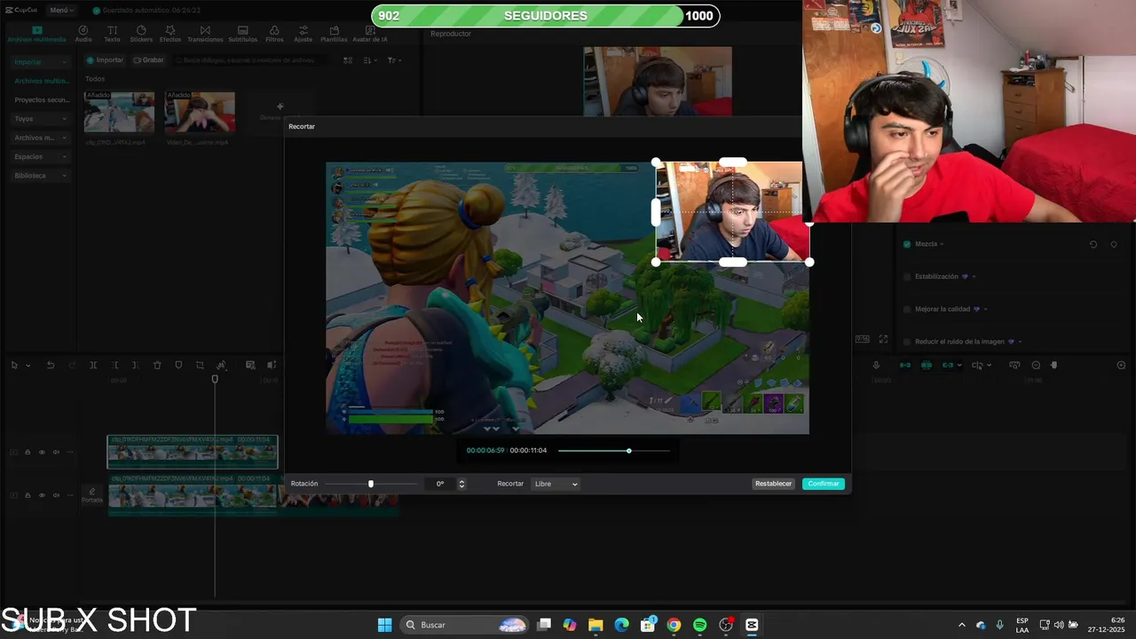Open the Ajuste panel icon
The height and width of the screenshot is (639, 1136).
pyautogui.click(x=304, y=34)
